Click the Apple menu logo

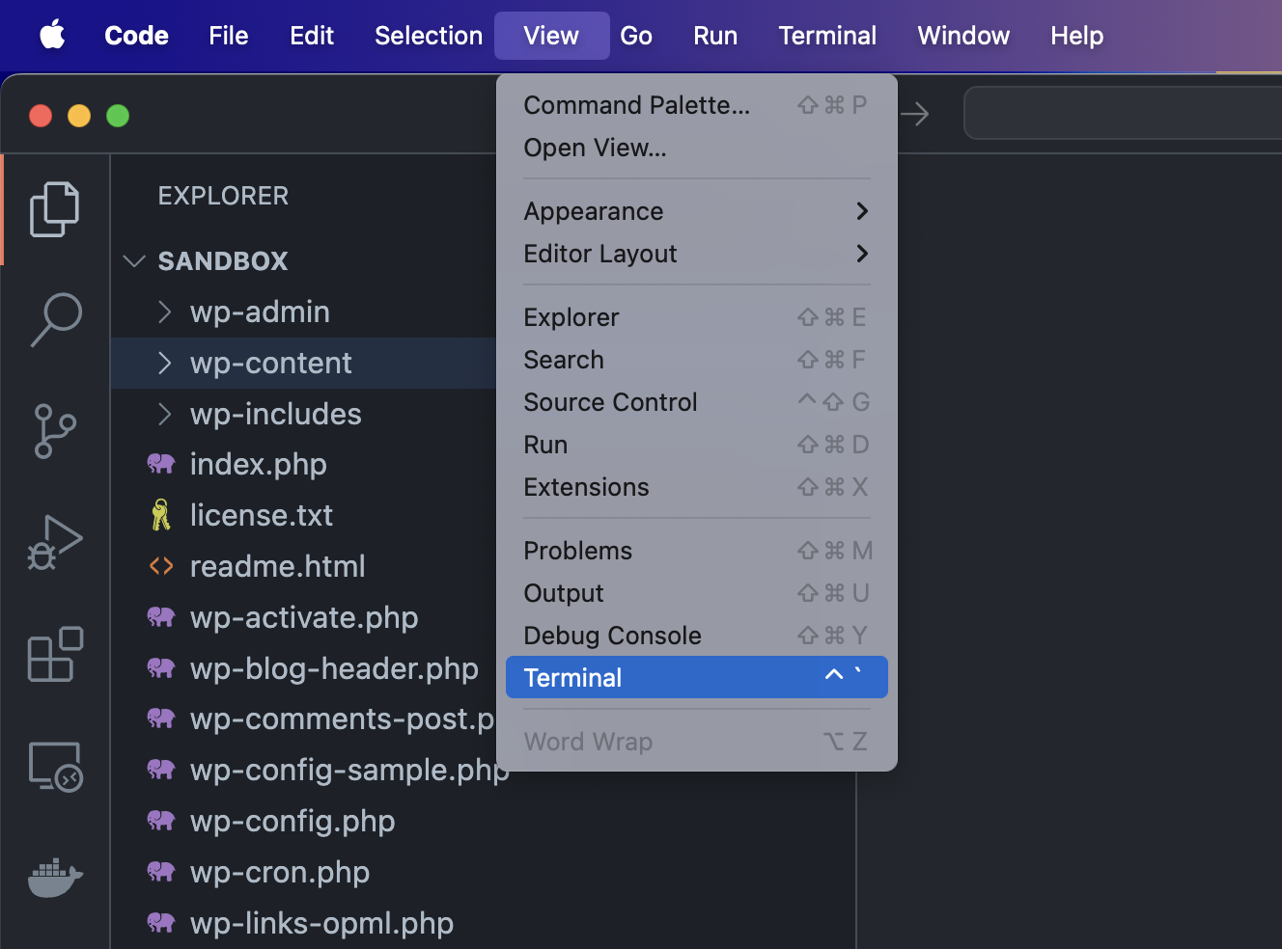(x=52, y=36)
